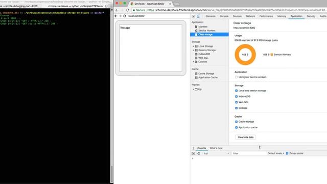Image resolution: width=327 pixels, height=184 pixels.
Task: Uncheck the Cache storage checkbox
Action: 236,122
